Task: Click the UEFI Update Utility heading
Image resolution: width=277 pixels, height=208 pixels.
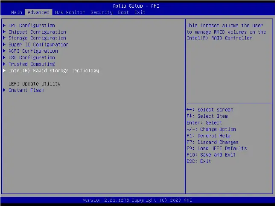Action: click(35, 84)
